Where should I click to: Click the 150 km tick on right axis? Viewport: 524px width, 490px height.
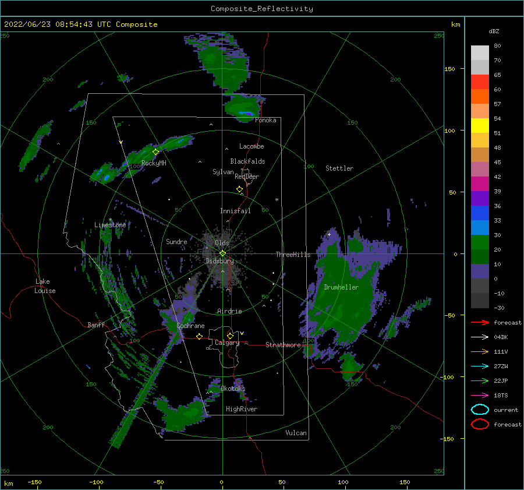tap(449, 69)
